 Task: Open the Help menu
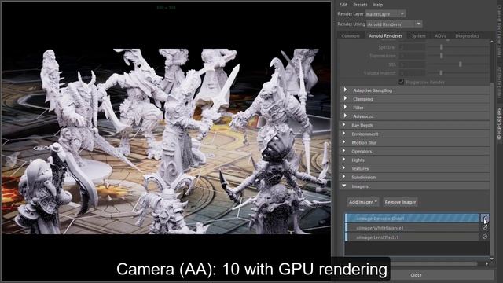click(377, 5)
